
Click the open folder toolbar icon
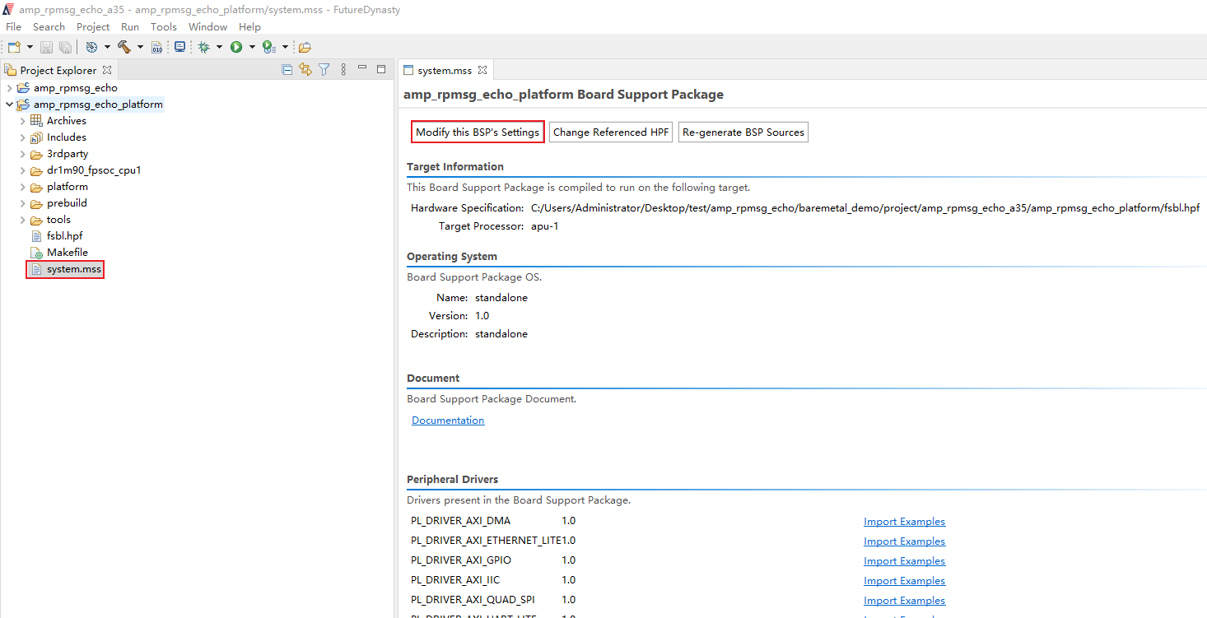[x=305, y=47]
